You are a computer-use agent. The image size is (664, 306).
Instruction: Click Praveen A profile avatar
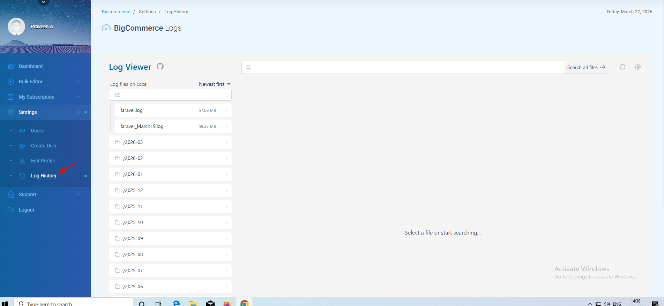[x=16, y=26]
